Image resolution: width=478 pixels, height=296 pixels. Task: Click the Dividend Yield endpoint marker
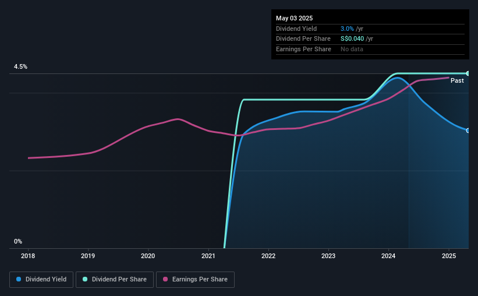click(468, 131)
